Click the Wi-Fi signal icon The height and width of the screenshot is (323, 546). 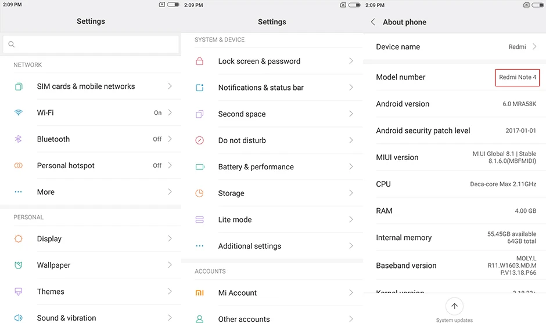pyautogui.click(x=19, y=112)
